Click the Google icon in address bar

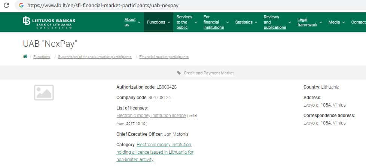pos(21,6)
